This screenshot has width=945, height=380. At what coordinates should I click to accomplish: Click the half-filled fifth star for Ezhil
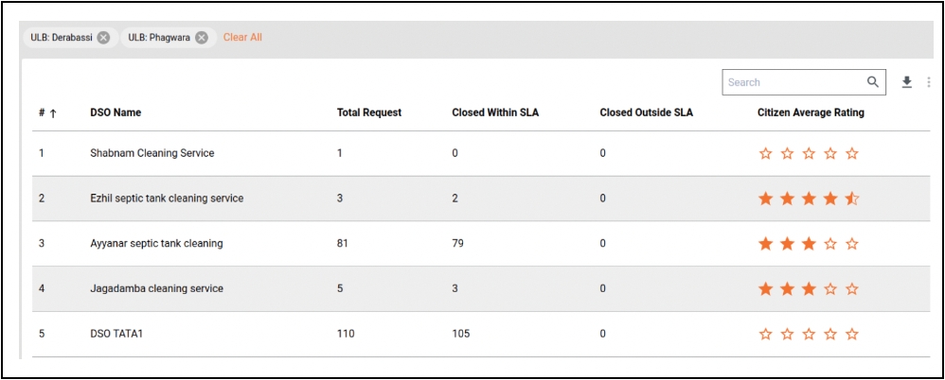click(x=852, y=199)
